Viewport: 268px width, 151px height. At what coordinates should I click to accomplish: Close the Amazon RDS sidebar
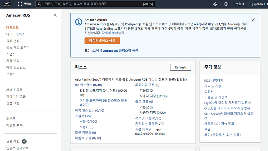tap(55, 15)
